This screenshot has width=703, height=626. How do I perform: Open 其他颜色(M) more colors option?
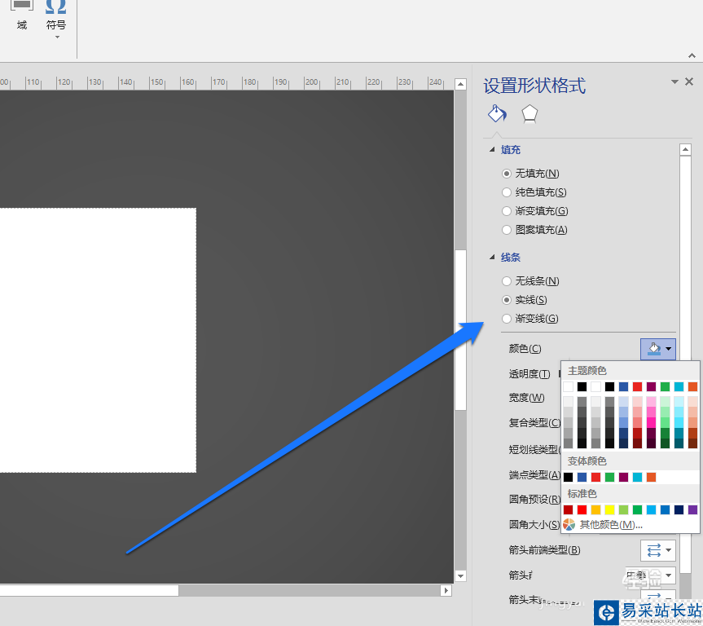[604, 524]
